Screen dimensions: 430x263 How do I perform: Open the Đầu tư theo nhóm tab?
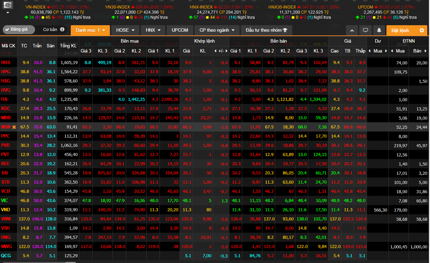(266, 30)
